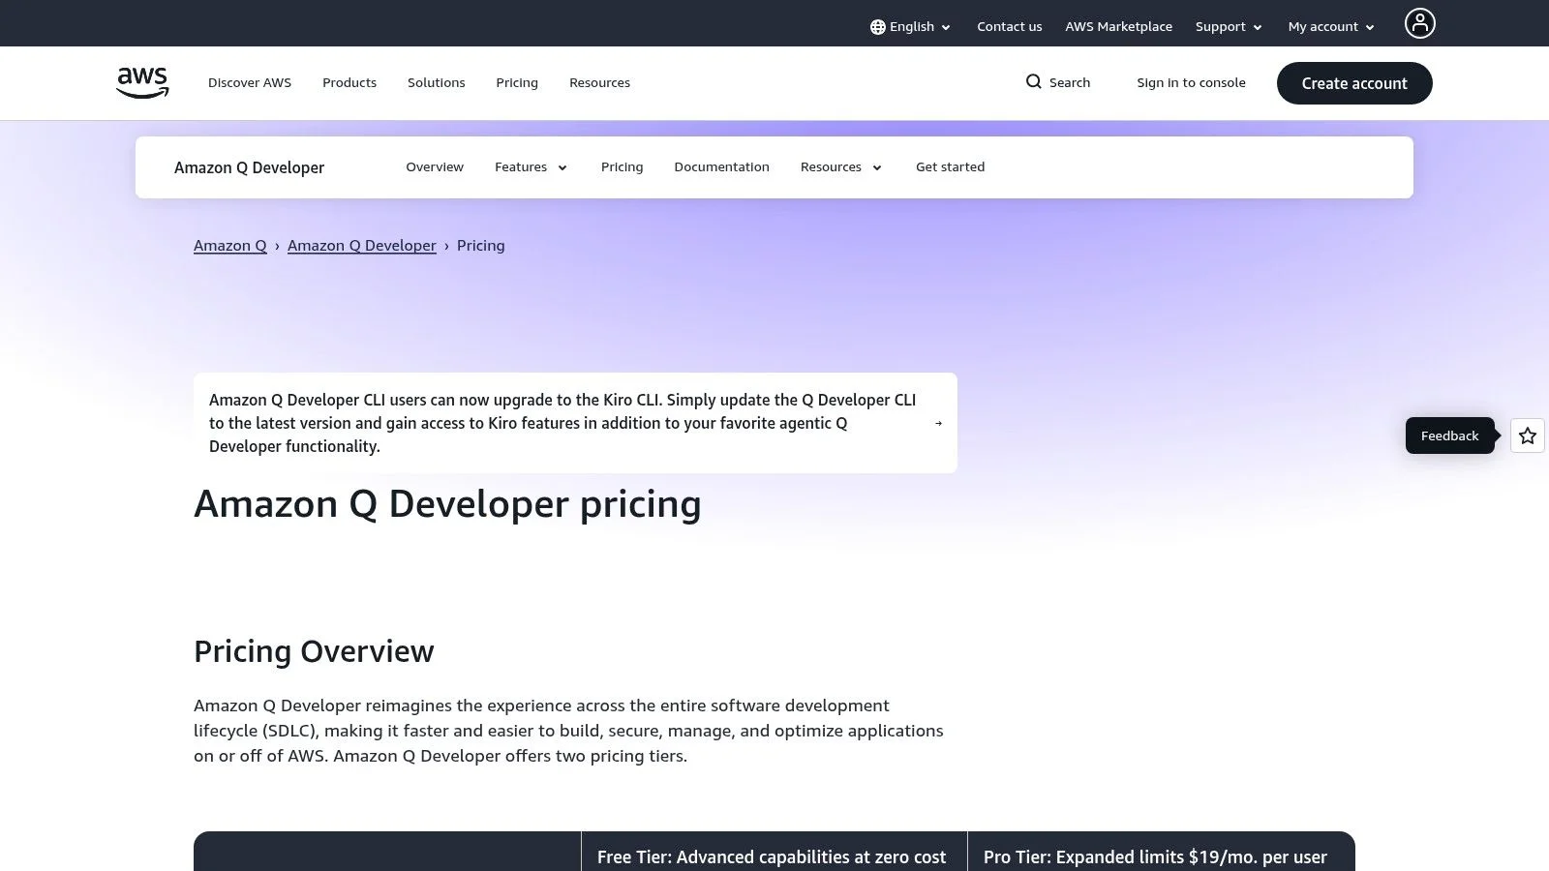Click the Free Tier column header

point(774,852)
